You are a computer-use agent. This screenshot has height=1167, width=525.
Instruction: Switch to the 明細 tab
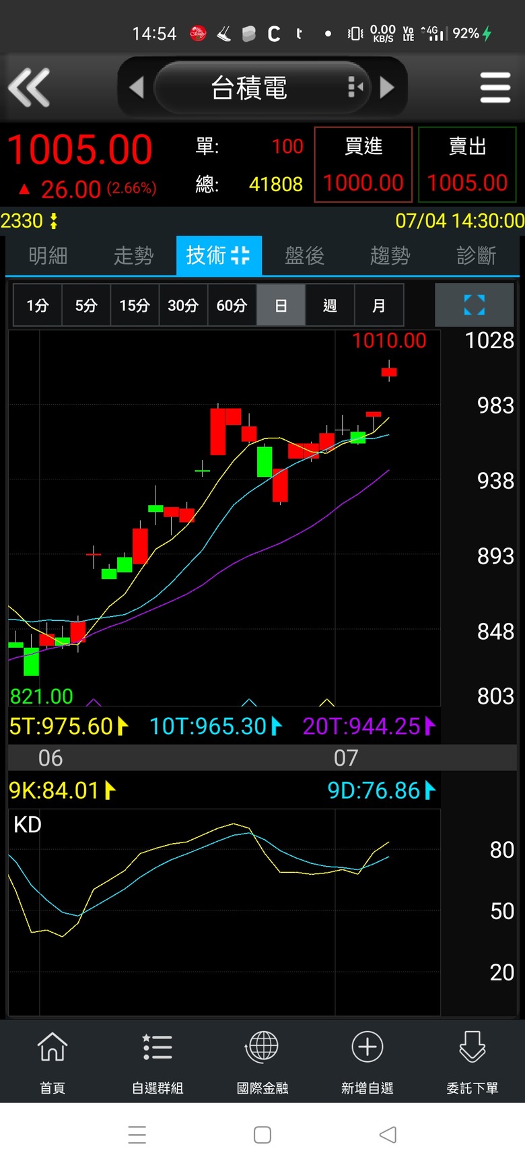pos(48,256)
